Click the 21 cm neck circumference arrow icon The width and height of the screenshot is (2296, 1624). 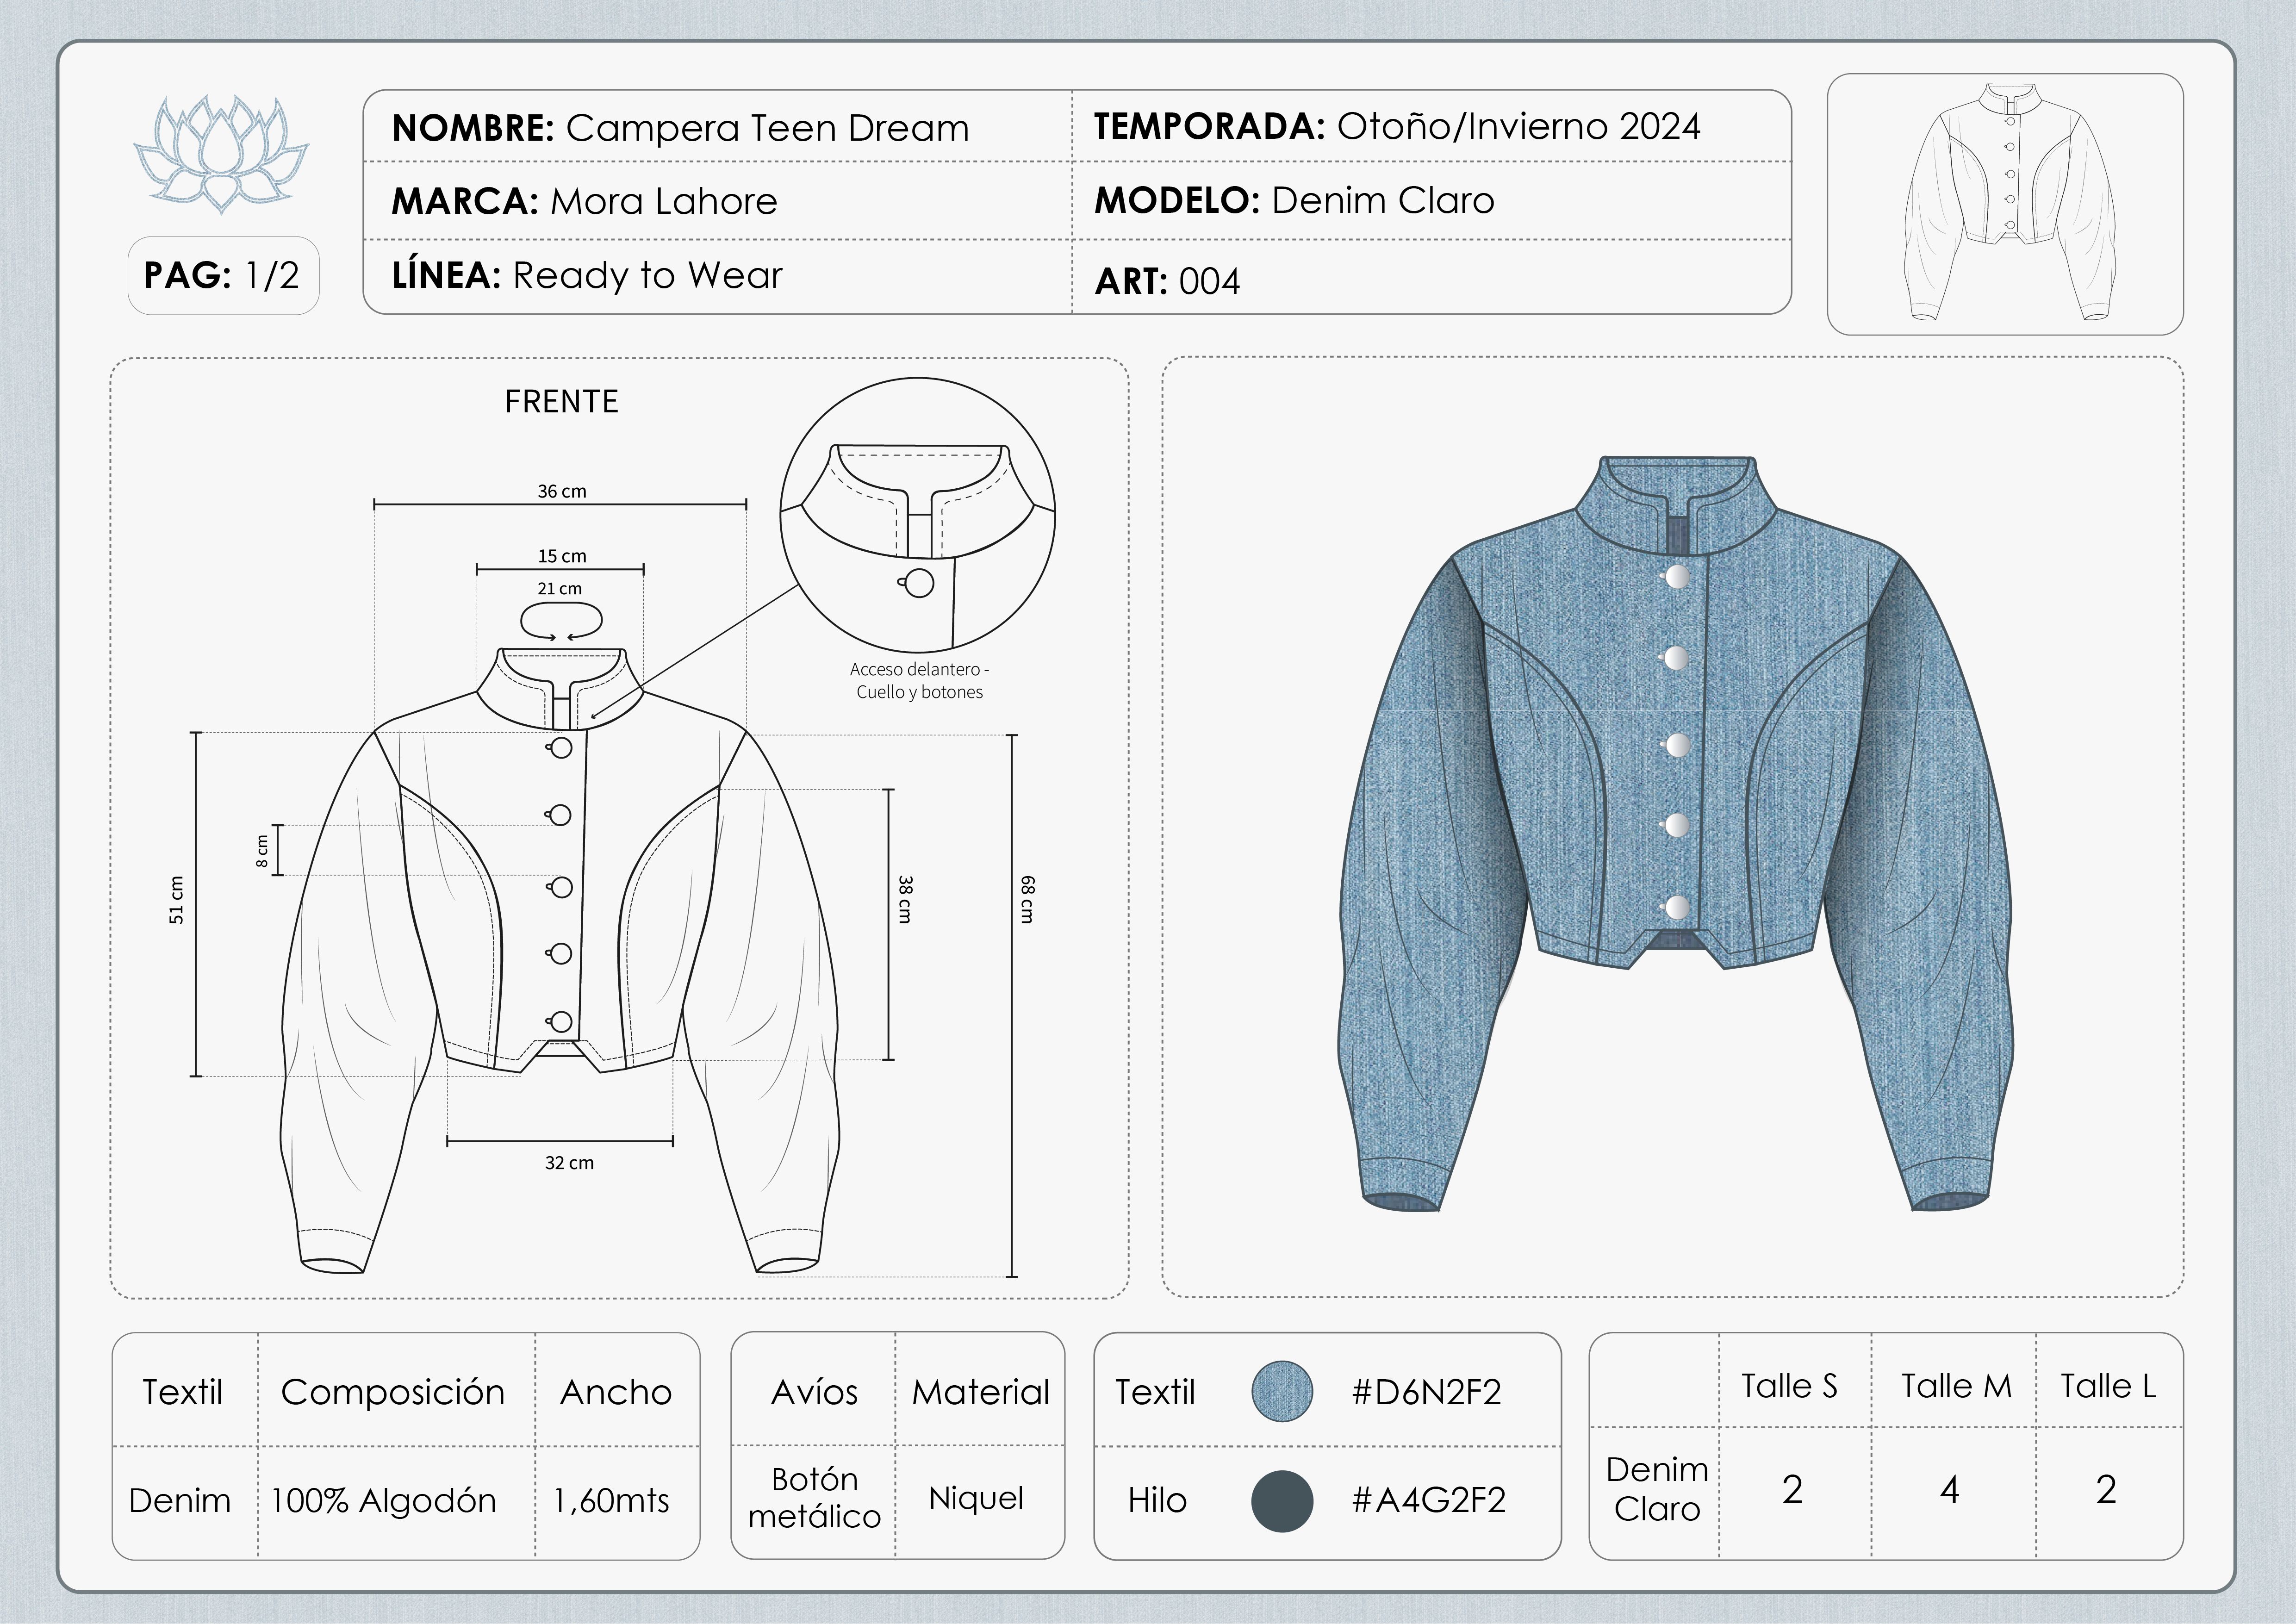tap(561, 622)
